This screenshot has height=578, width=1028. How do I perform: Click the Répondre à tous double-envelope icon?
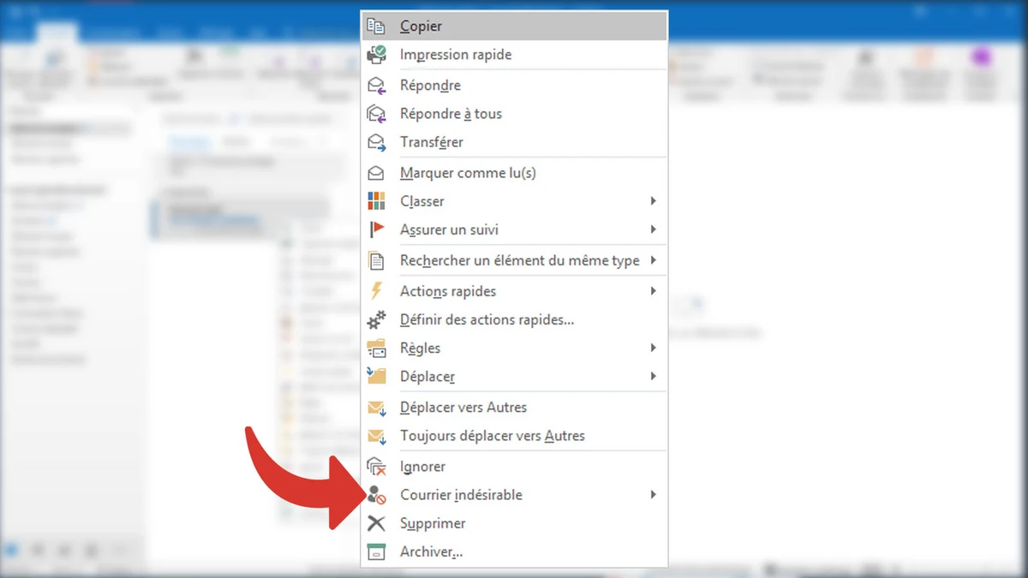point(376,113)
